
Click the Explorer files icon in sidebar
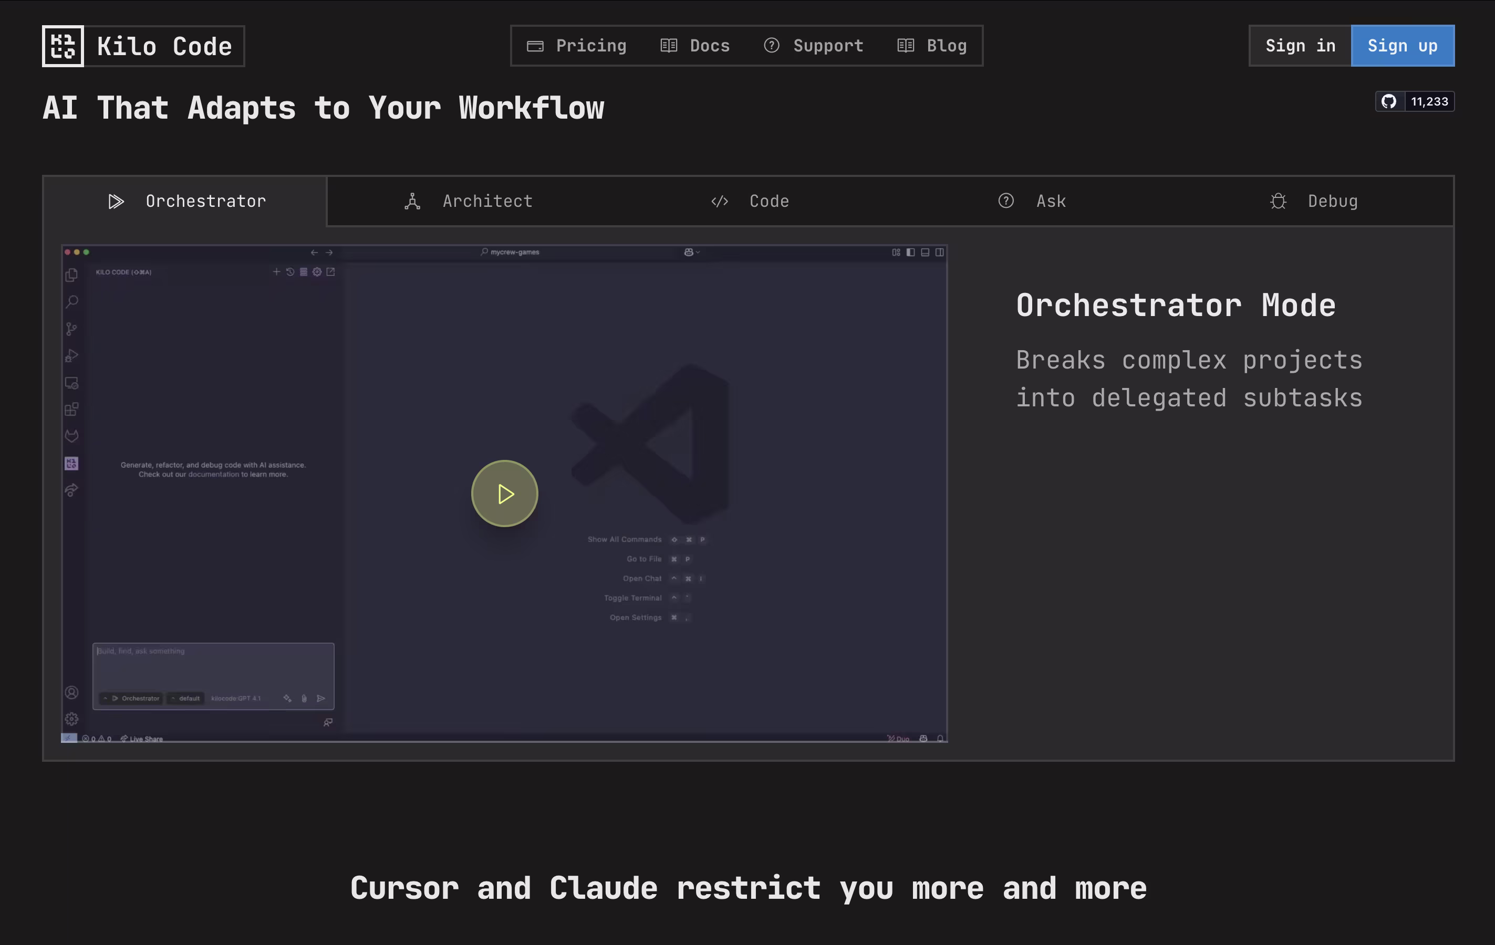point(72,275)
